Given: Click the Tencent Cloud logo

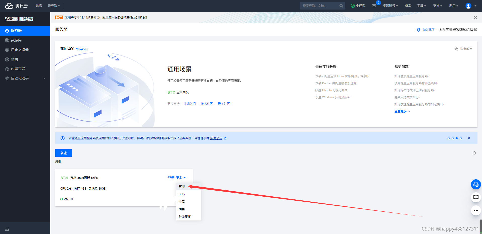Looking at the screenshot, I should coord(16,6).
